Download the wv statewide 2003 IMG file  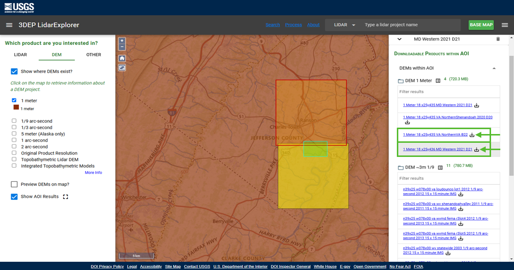pos(448,253)
